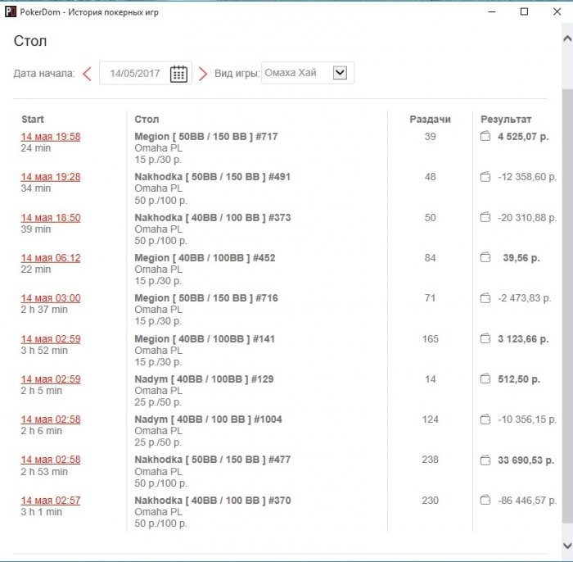Go to the previous date with left arrow
The image size is (573, 562).
point(87,74)
